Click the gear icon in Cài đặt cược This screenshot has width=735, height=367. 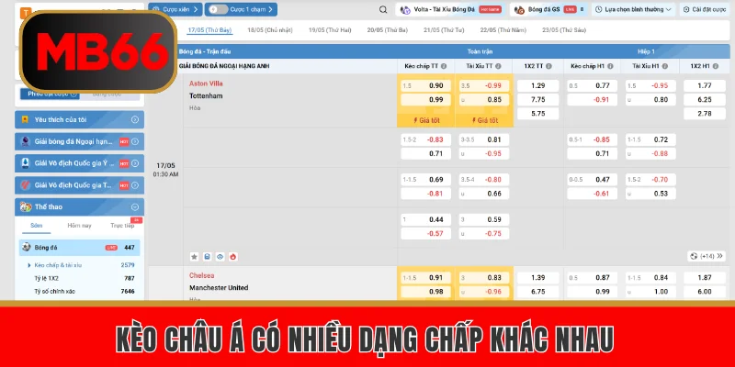tap(686, 9)
